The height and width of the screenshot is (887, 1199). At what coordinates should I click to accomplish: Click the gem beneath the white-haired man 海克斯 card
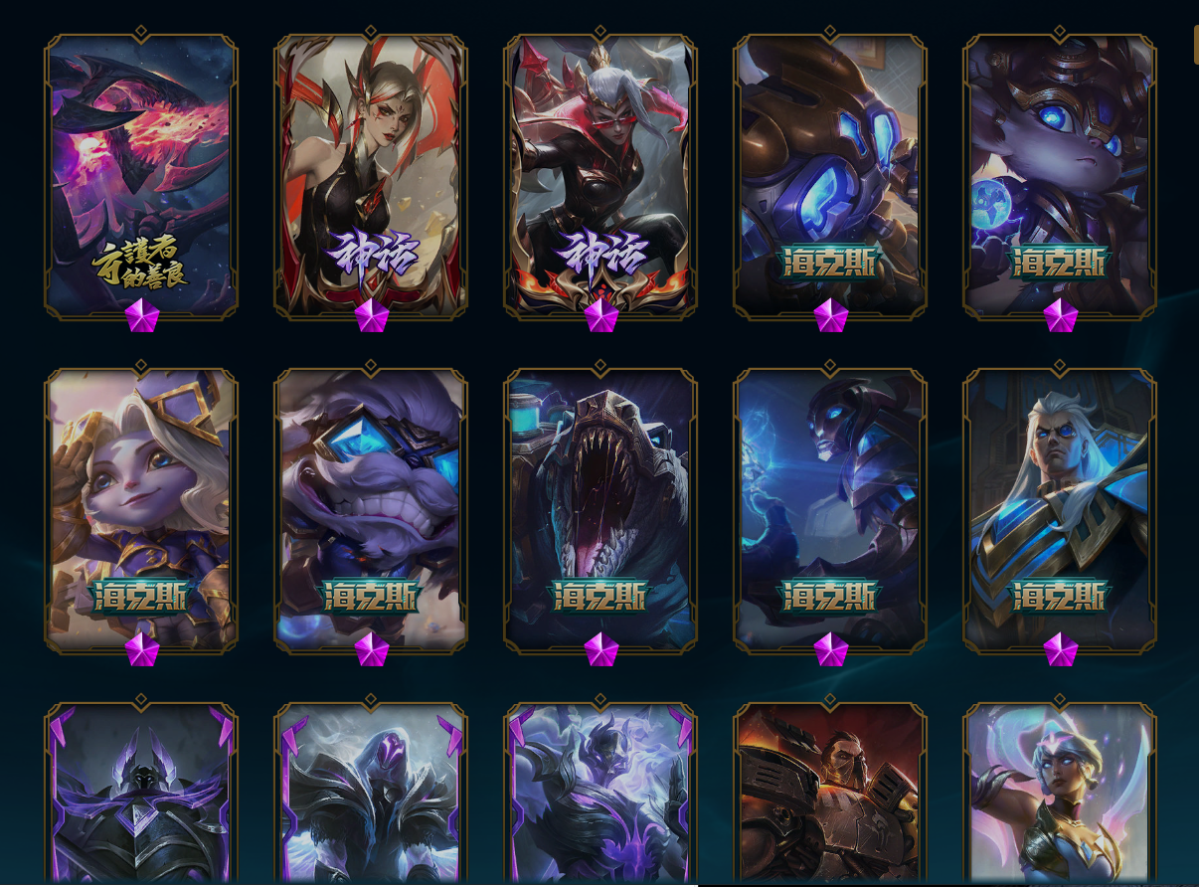coord(1060,650)
